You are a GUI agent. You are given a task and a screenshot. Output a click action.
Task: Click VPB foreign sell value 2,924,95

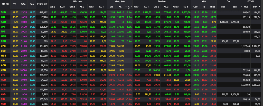[256, 46]
